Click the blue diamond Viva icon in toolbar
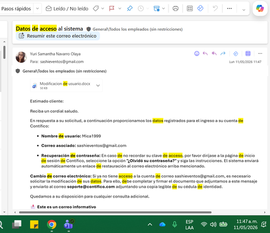This screenshot has width=270, height=233. pyautogui.click(x=200, y=8)
